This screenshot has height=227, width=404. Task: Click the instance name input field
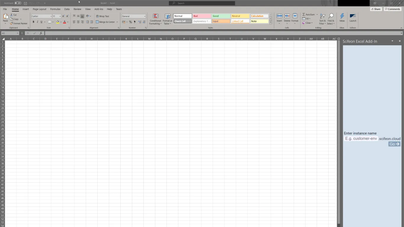coord(361,138)
